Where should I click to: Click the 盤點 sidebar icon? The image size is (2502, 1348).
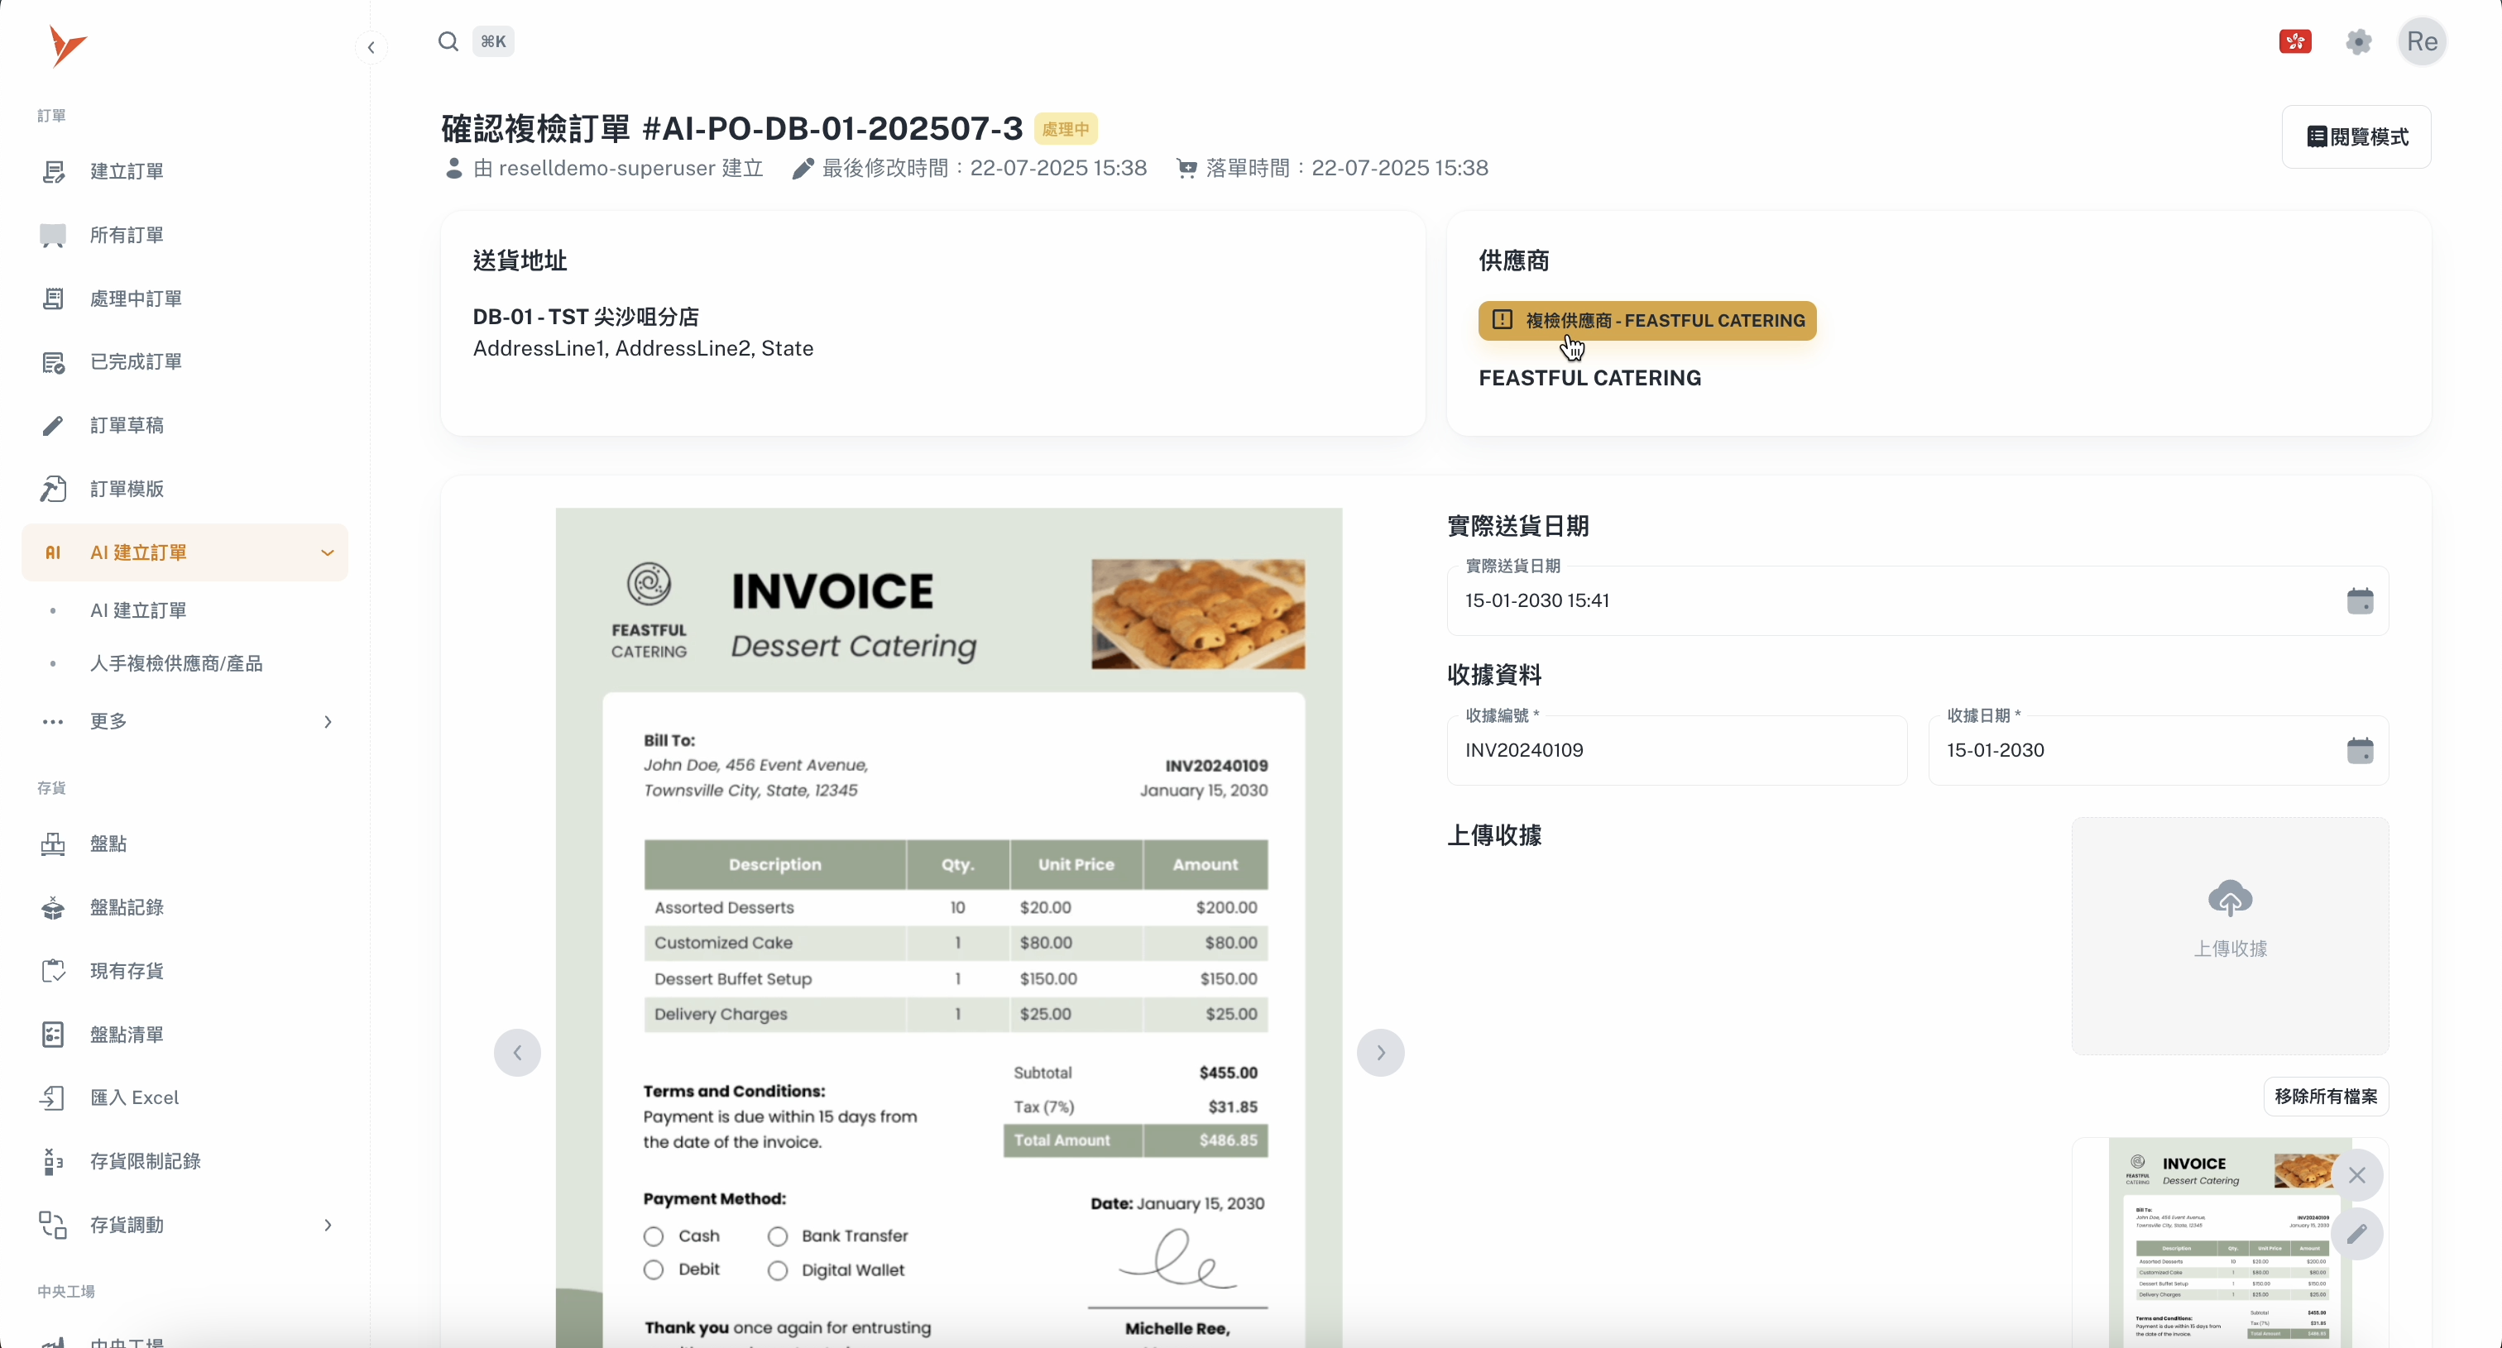click(54, 844)
